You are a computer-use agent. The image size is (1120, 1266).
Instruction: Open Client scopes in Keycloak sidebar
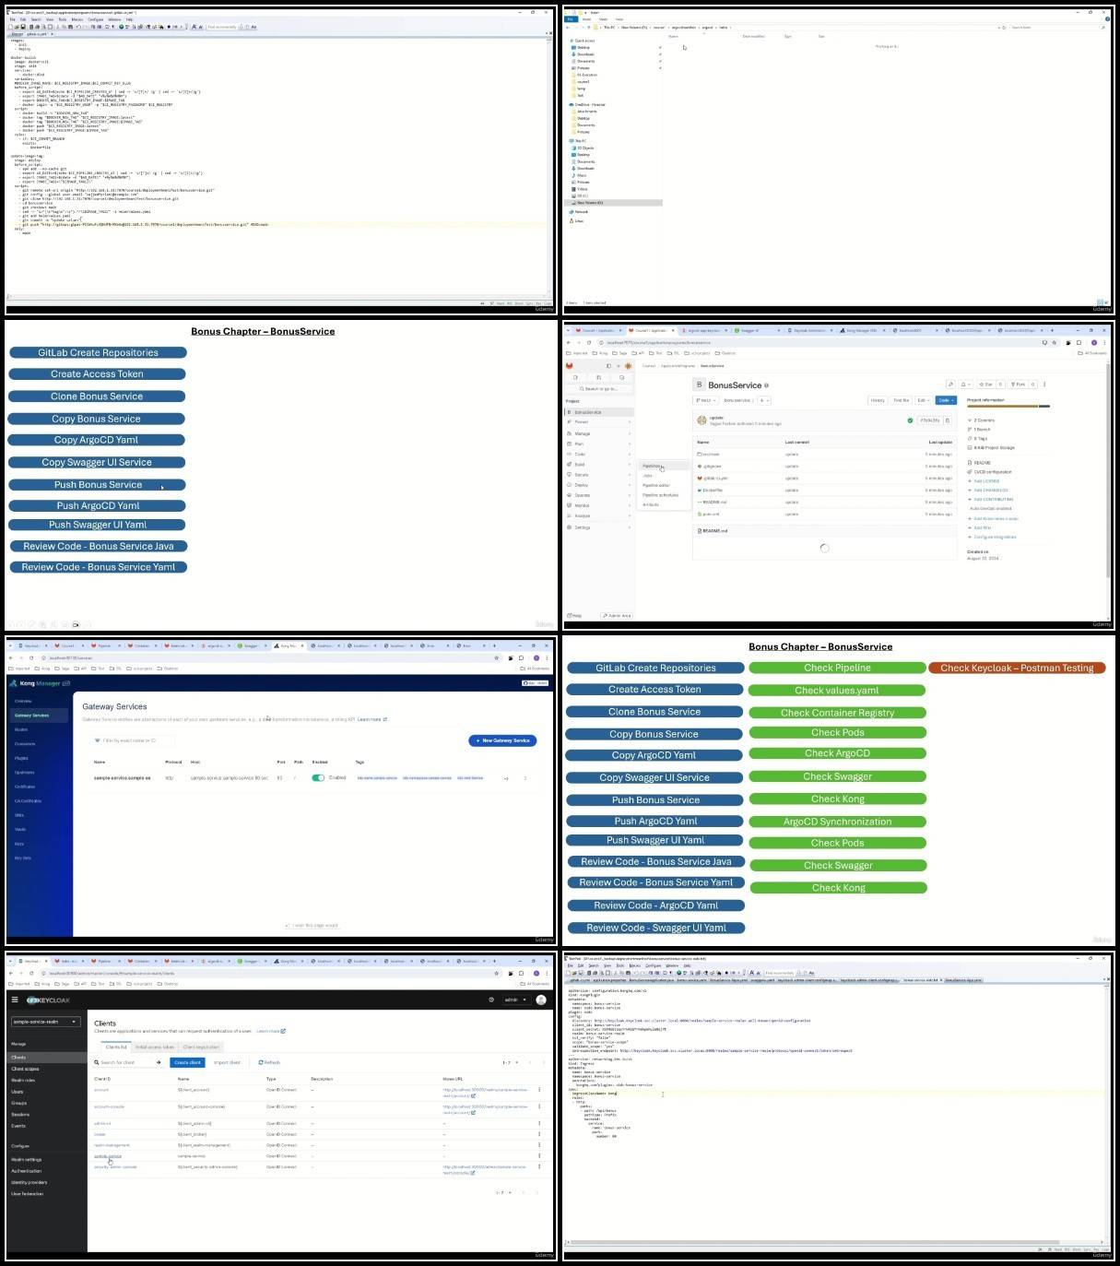tap(25, 1069)
